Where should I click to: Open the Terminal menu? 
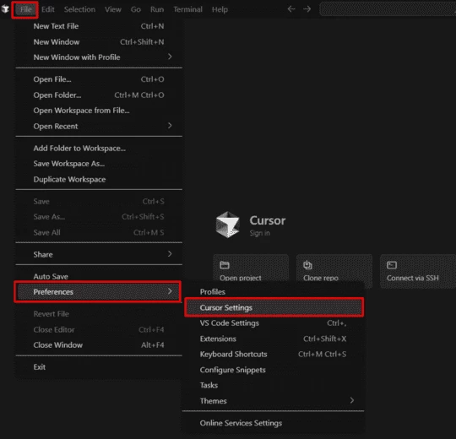click(x=187, y=9)
